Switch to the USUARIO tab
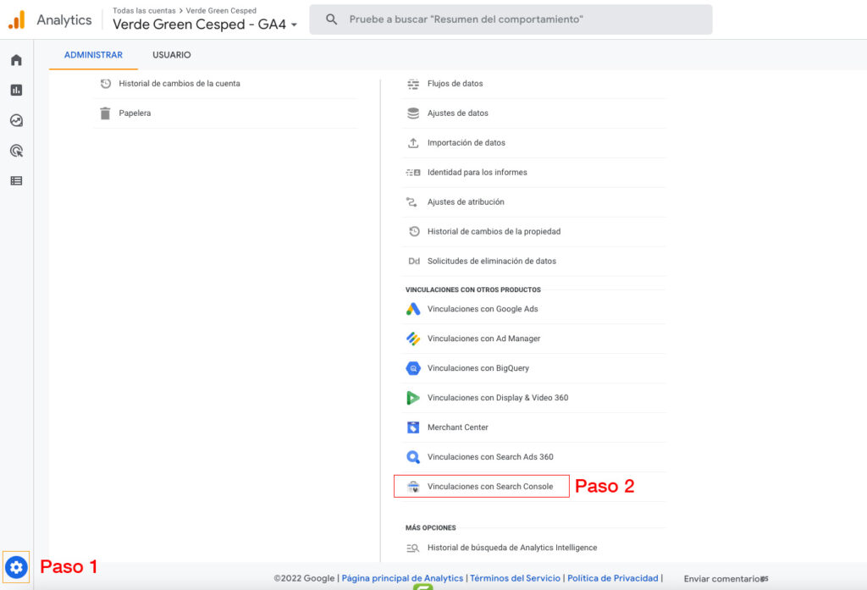 coord(172,55)
